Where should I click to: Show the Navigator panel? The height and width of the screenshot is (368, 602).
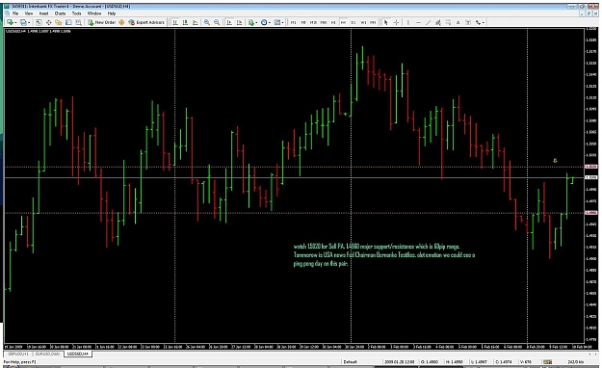pyautogui.click(x=59, y=23)
